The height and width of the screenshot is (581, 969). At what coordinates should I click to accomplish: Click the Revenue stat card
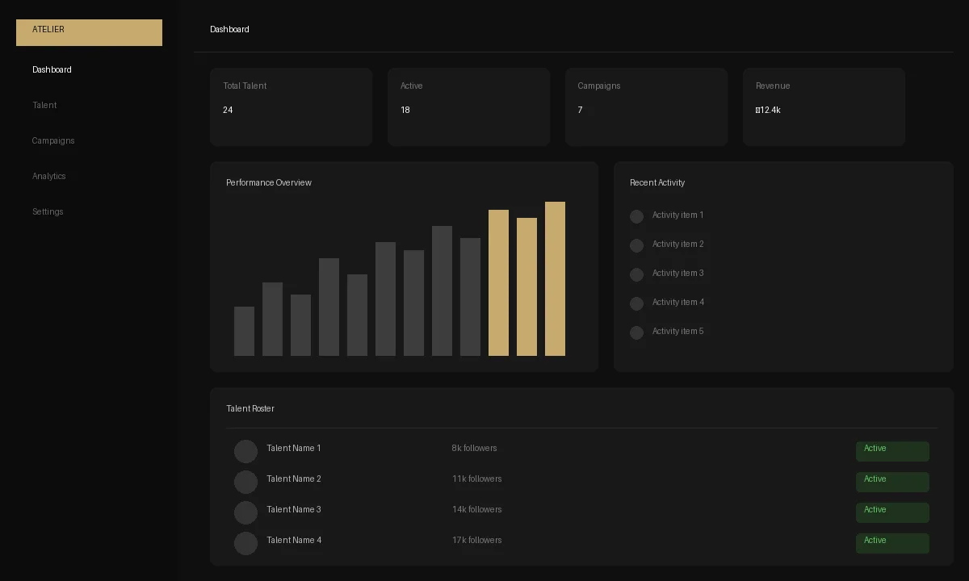click(x=824, y=107)
